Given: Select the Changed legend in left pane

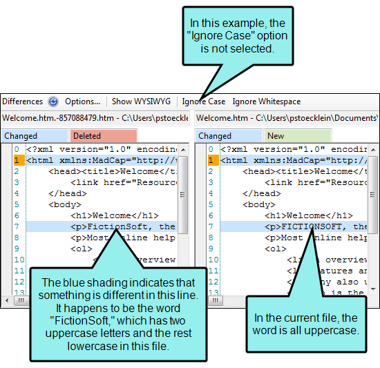Looking at the screenshot, I should (35, 136).
